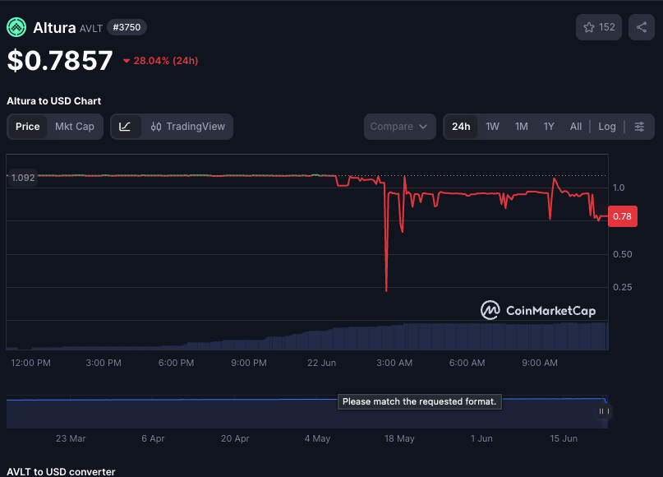This screenshot has height=477, width=663.
Task: Select the Mkt Cap tab
Action: (x=75, y=127)
